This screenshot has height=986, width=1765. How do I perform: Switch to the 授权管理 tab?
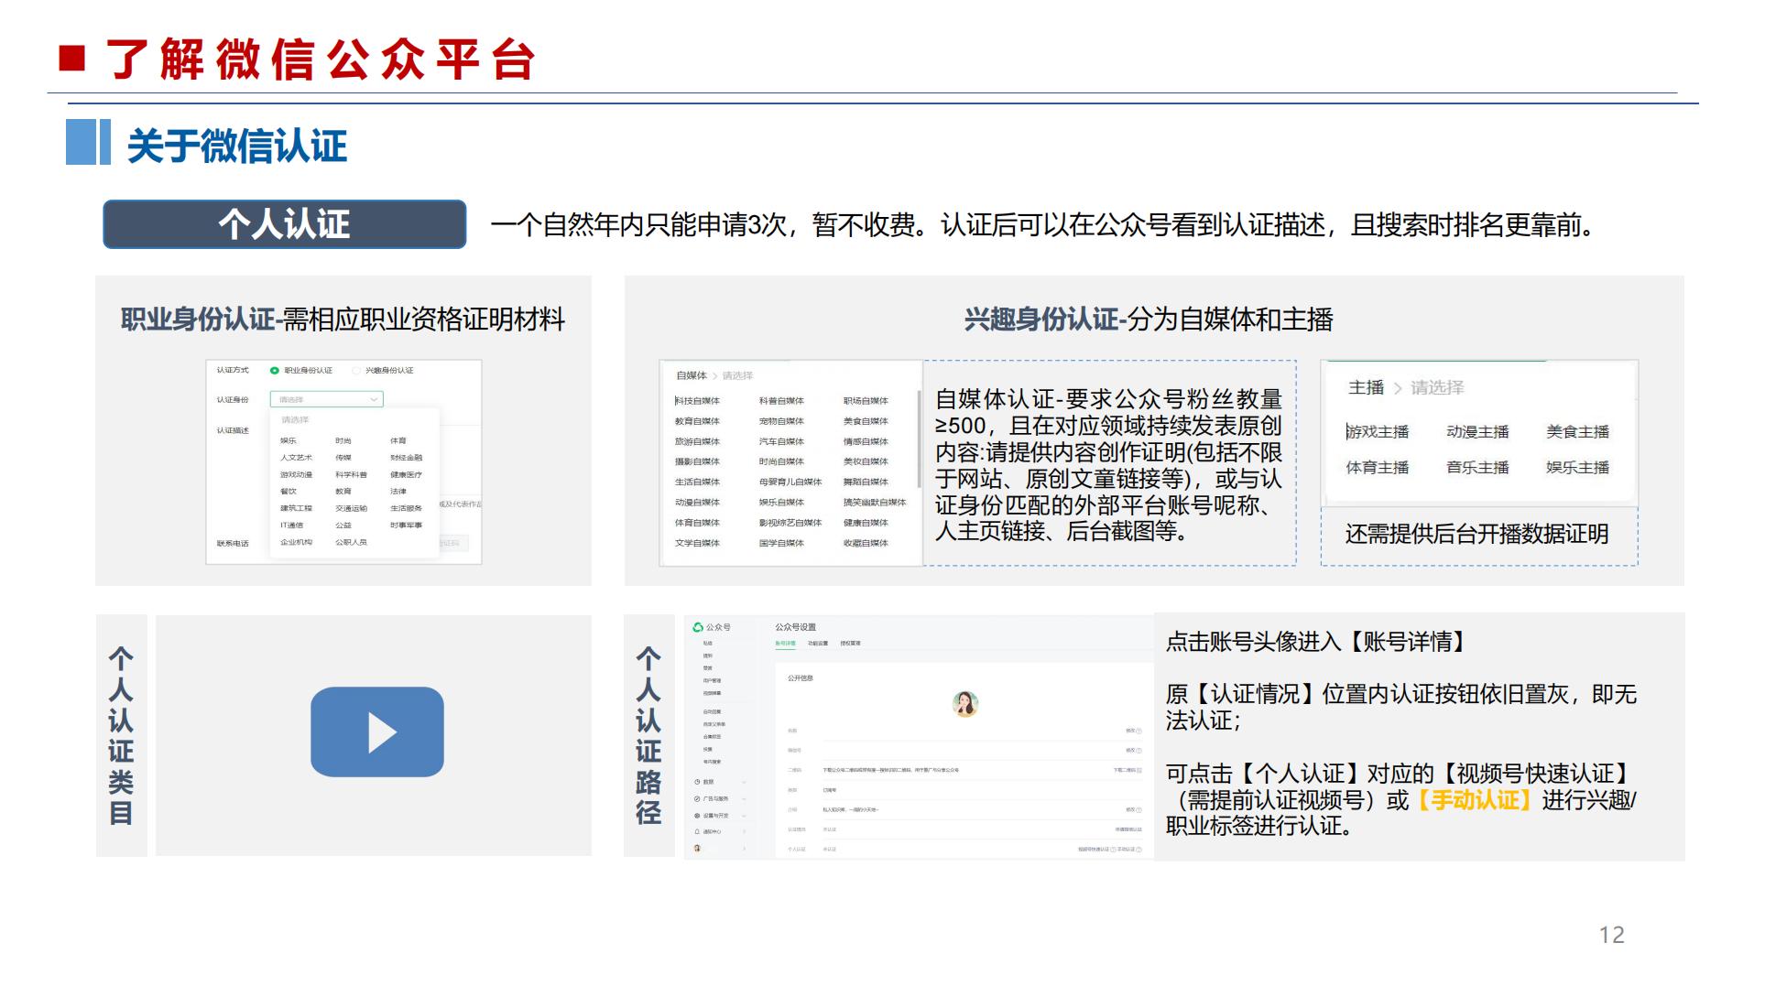[851, 643]
